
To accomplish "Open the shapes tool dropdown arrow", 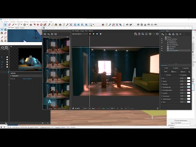I will point(21,24).
